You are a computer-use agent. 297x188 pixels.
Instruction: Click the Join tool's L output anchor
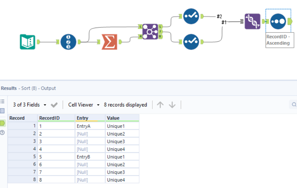[x=160, y=27]
